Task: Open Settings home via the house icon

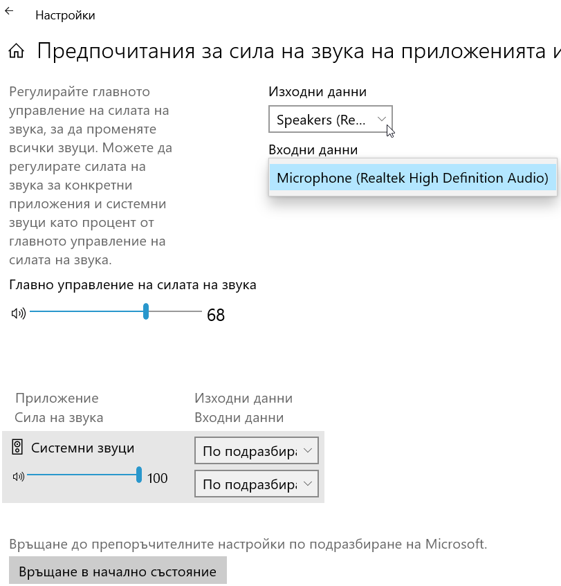Action: tap(17, 52)
